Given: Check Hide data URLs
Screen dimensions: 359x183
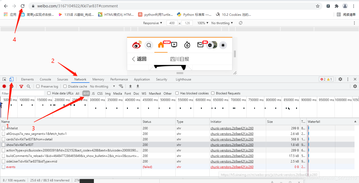Looking at the screenshot, I should [x=49, y=93].
